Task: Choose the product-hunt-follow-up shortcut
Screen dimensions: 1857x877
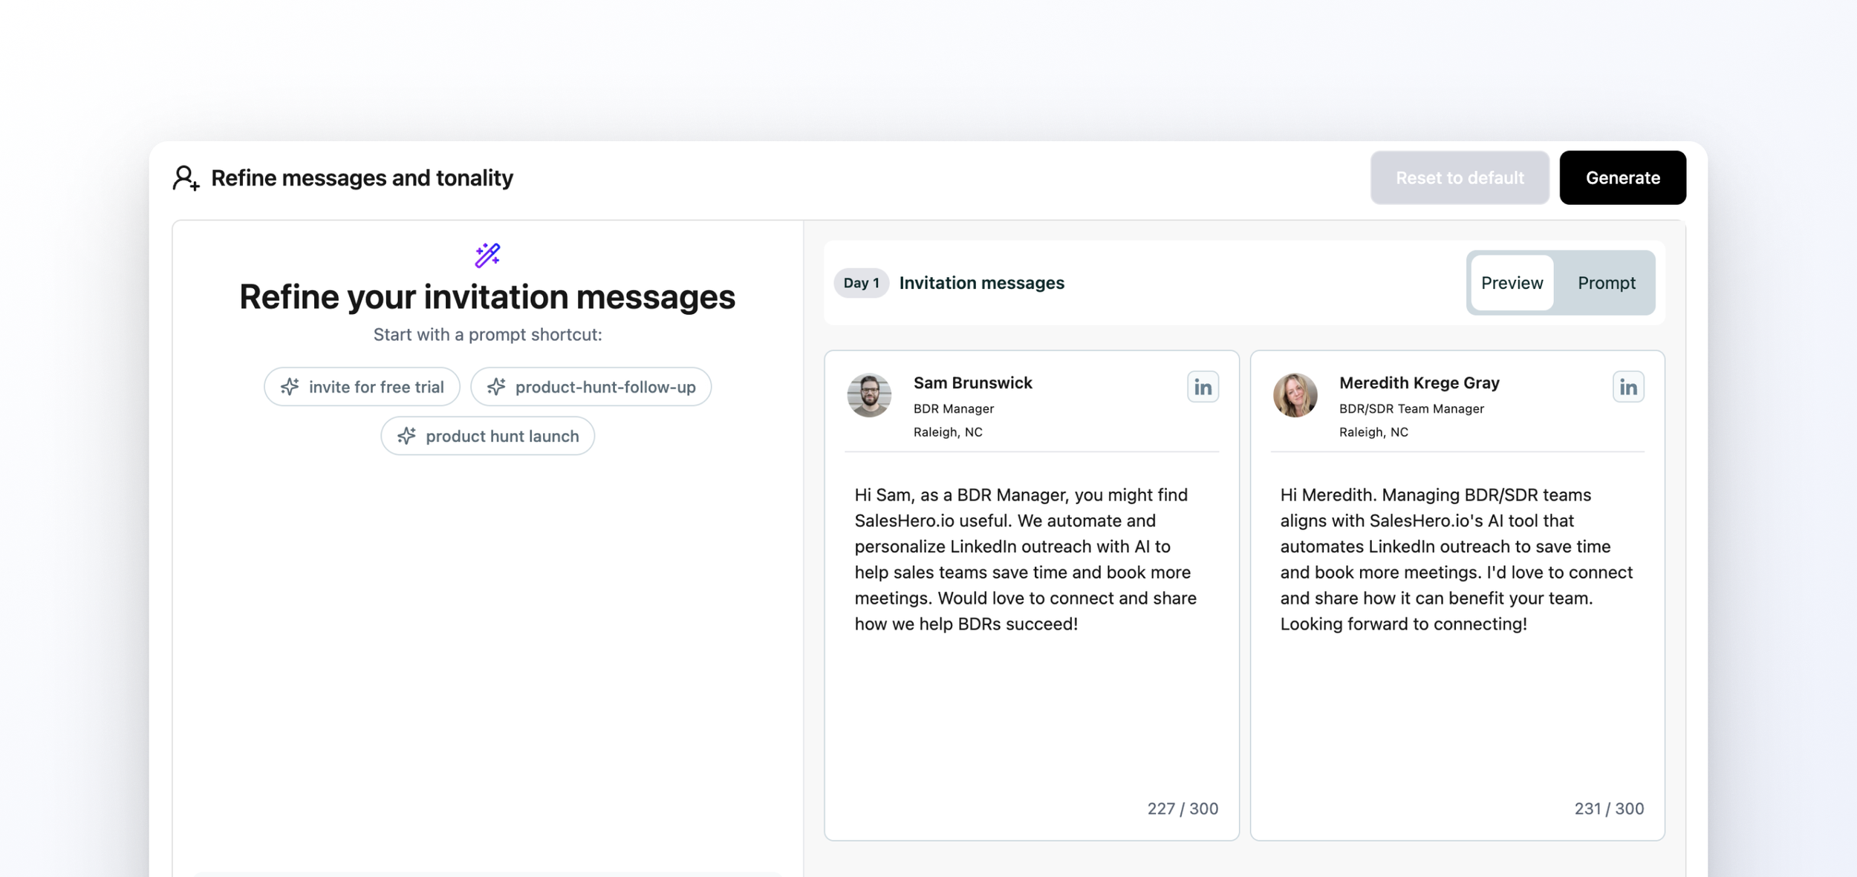Action: pyautogui.click(x=591, y=387)
